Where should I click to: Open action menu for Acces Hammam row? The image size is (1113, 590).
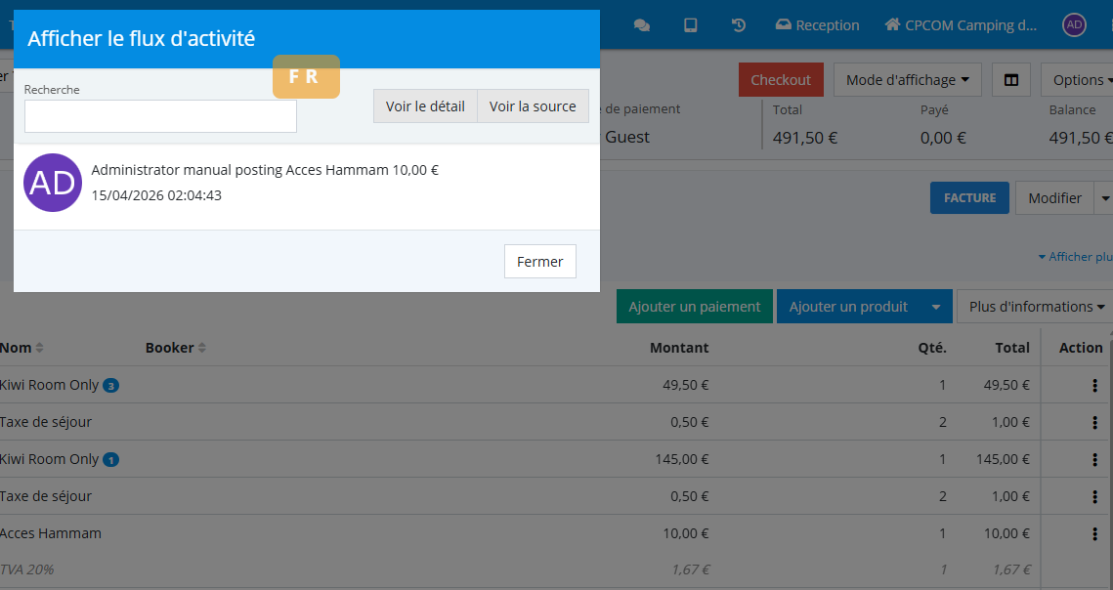click(x=1094, y=533)
